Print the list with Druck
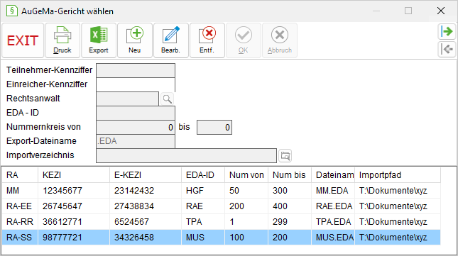This screenshot has width=458, height=256. pos(62,40)
